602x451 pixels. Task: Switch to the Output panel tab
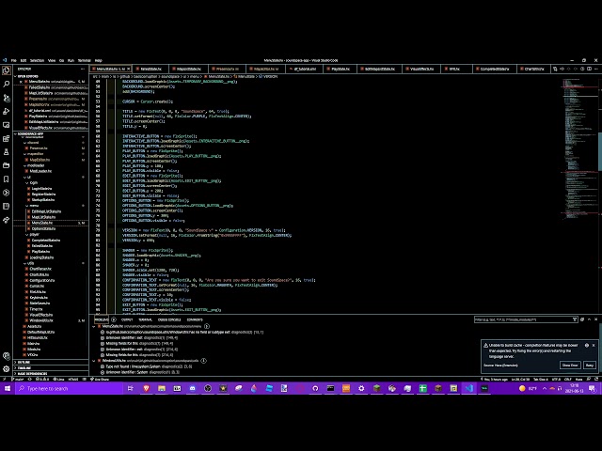coord(127,319)
